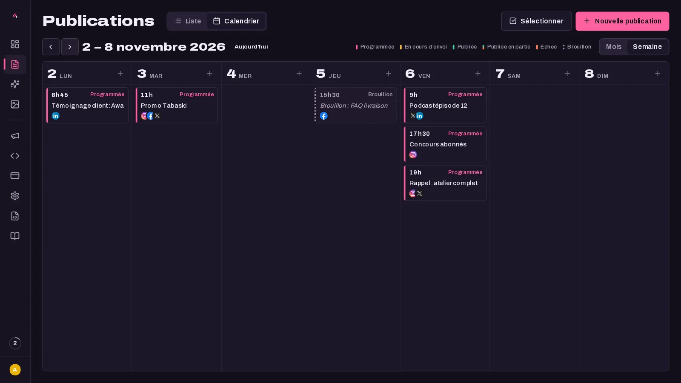Open the AI sparkles icon in sidebar
This screenshot has height=383, width=681.
(x=15, y=84)
